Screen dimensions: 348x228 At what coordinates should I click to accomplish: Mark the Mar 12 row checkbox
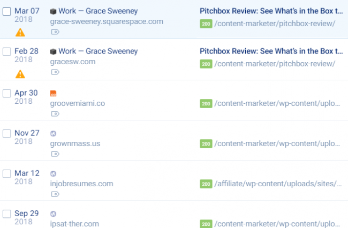click(x=6, y=173)
